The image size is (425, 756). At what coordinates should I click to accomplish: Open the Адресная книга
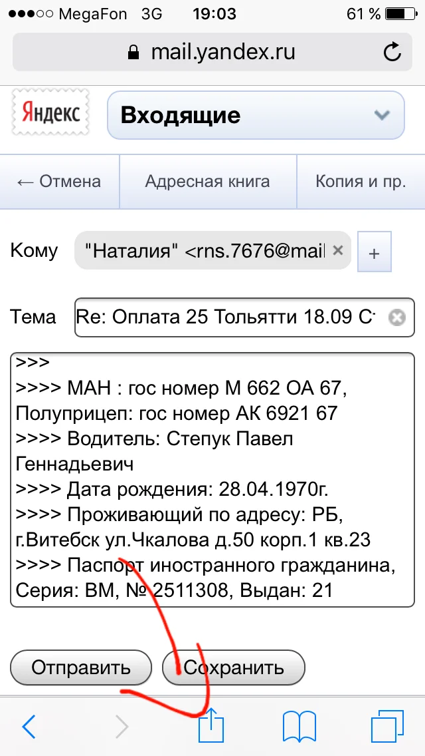pos(209,181)
